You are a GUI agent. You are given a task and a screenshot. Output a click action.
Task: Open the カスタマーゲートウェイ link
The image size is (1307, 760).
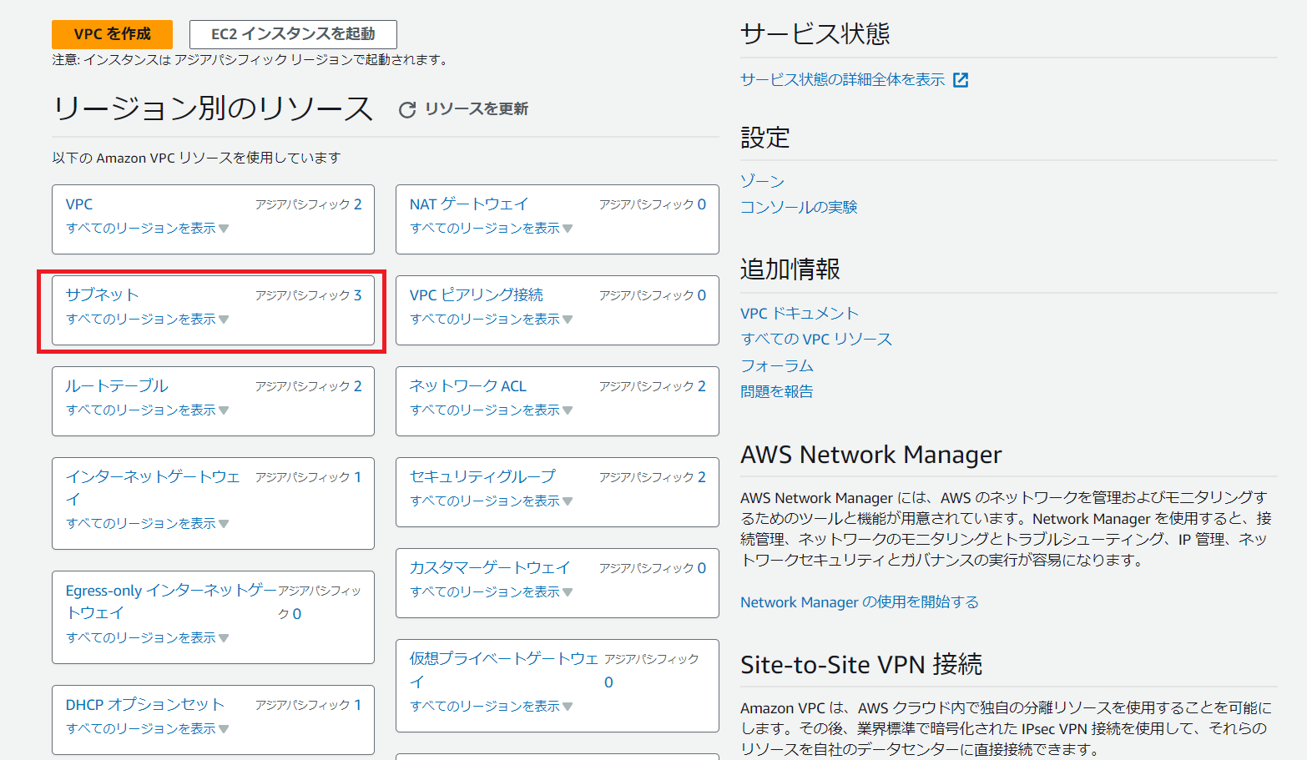(x=489, y=568)
